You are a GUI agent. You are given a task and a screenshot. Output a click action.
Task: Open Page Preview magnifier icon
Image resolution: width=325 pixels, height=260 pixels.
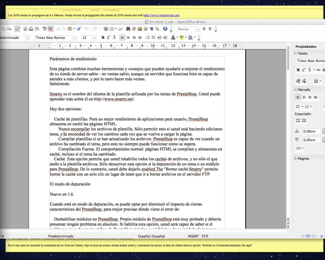pos(37,29)
